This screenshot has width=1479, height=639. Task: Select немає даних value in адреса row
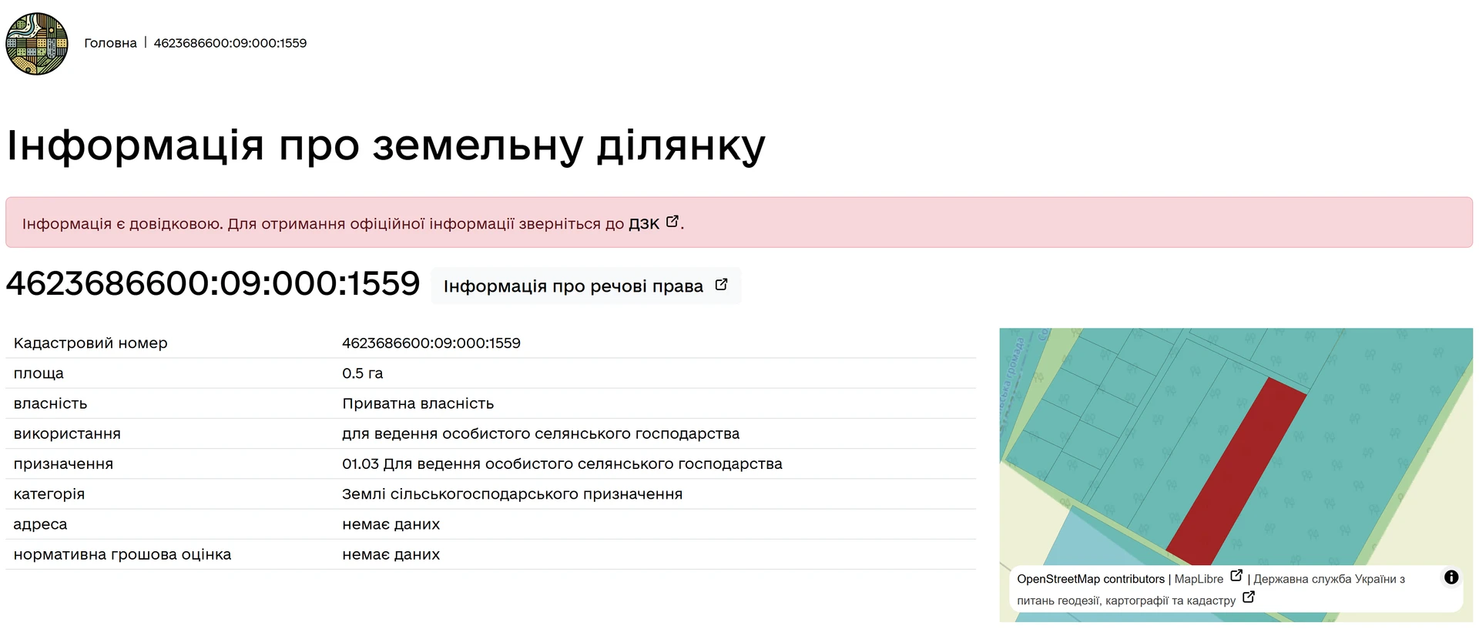(x=391, y=524)
